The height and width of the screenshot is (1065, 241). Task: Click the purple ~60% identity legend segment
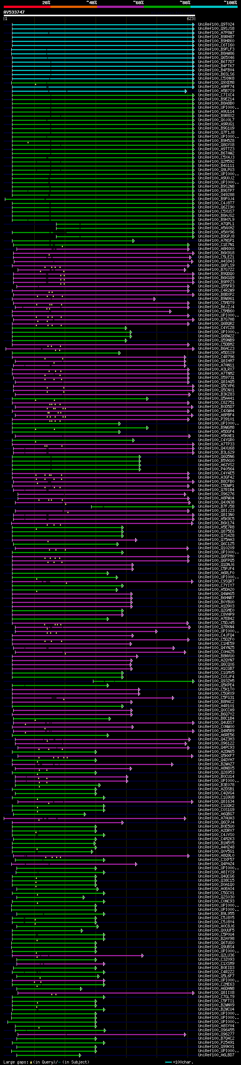click(120, 7)
